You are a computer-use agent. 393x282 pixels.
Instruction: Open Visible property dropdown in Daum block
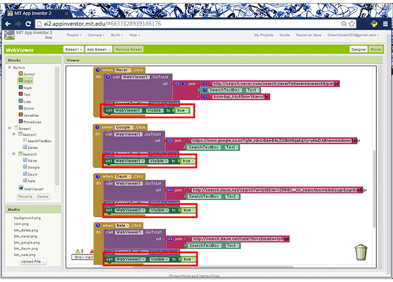(159, 210)
